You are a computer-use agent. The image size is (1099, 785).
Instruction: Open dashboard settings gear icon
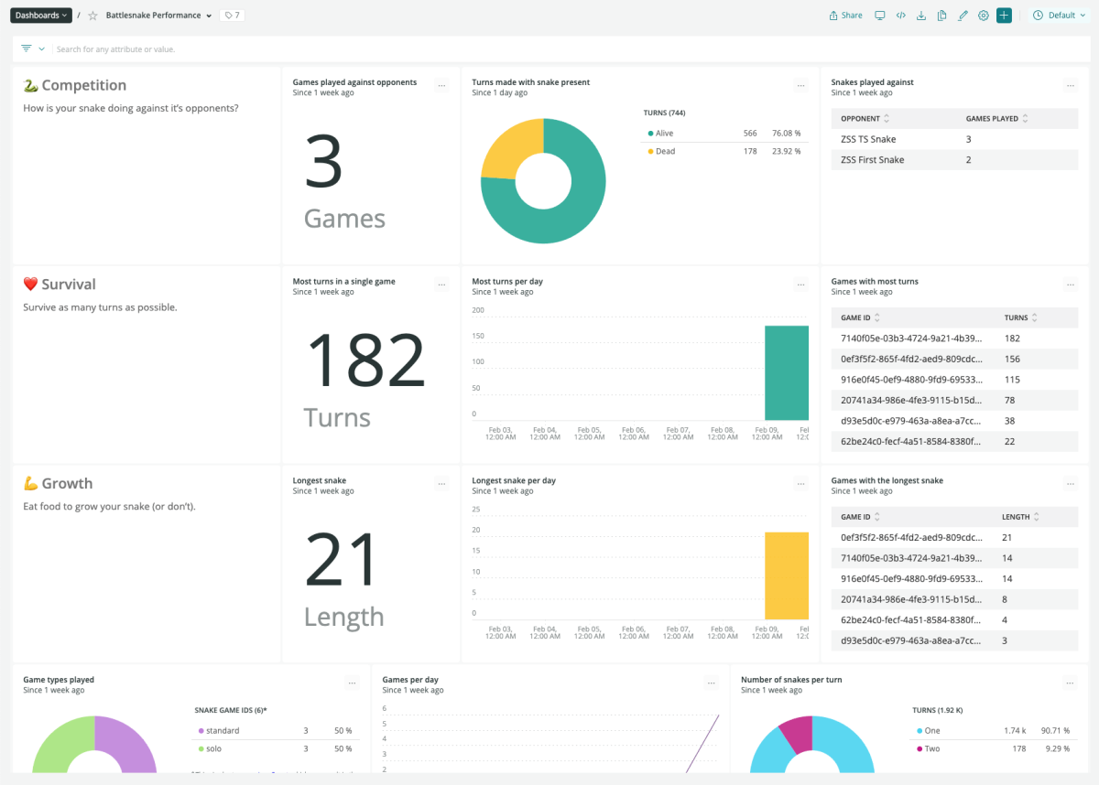click(984, 16)
